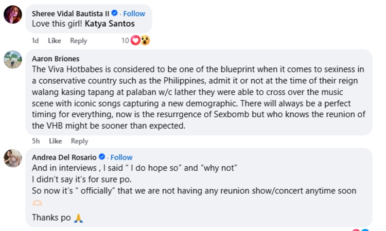Open the reaction count of 10
Viewport: 386px width, 231px height.
125,41
